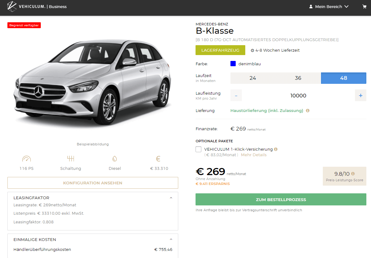Click the gear shift icon above Schaltung

click(71, 159)
